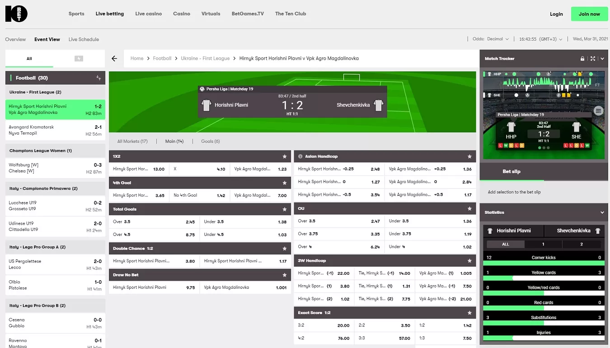Expand Match Tracker to fullscreen
Image resolution: width=610 pixels, height=348 pixels.
(592, 59)
